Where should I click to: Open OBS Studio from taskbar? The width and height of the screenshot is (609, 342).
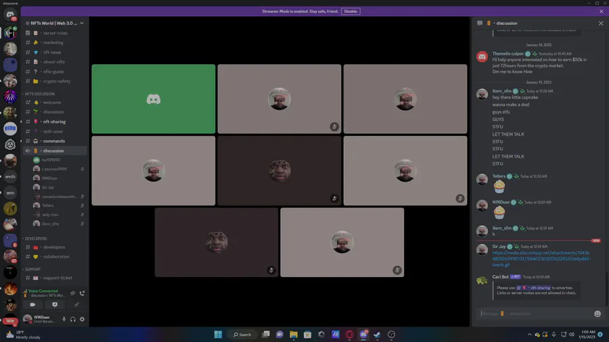click(x=392, y=335)
